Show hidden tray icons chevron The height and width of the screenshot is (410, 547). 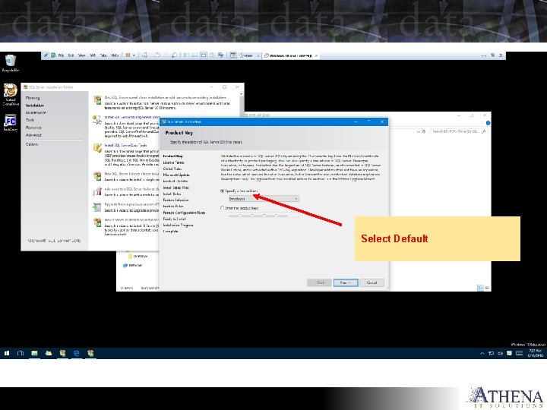pyautogui.click(x=482, y=353)
